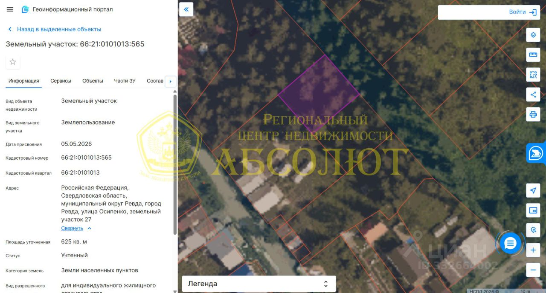The image size is (546, 293).
Task: Show more tabs with right arrow
Action: tap(170, 81)
